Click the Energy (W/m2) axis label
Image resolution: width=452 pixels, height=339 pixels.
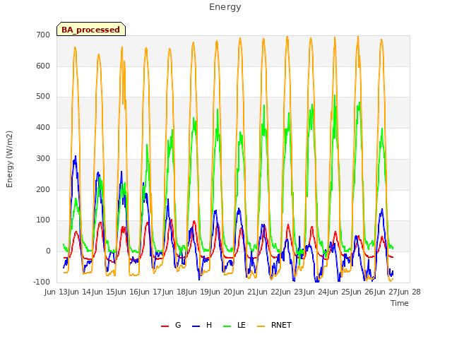click(x=9, y=159)
